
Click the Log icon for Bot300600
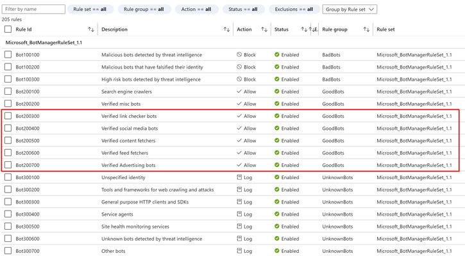tap(239, 239)
